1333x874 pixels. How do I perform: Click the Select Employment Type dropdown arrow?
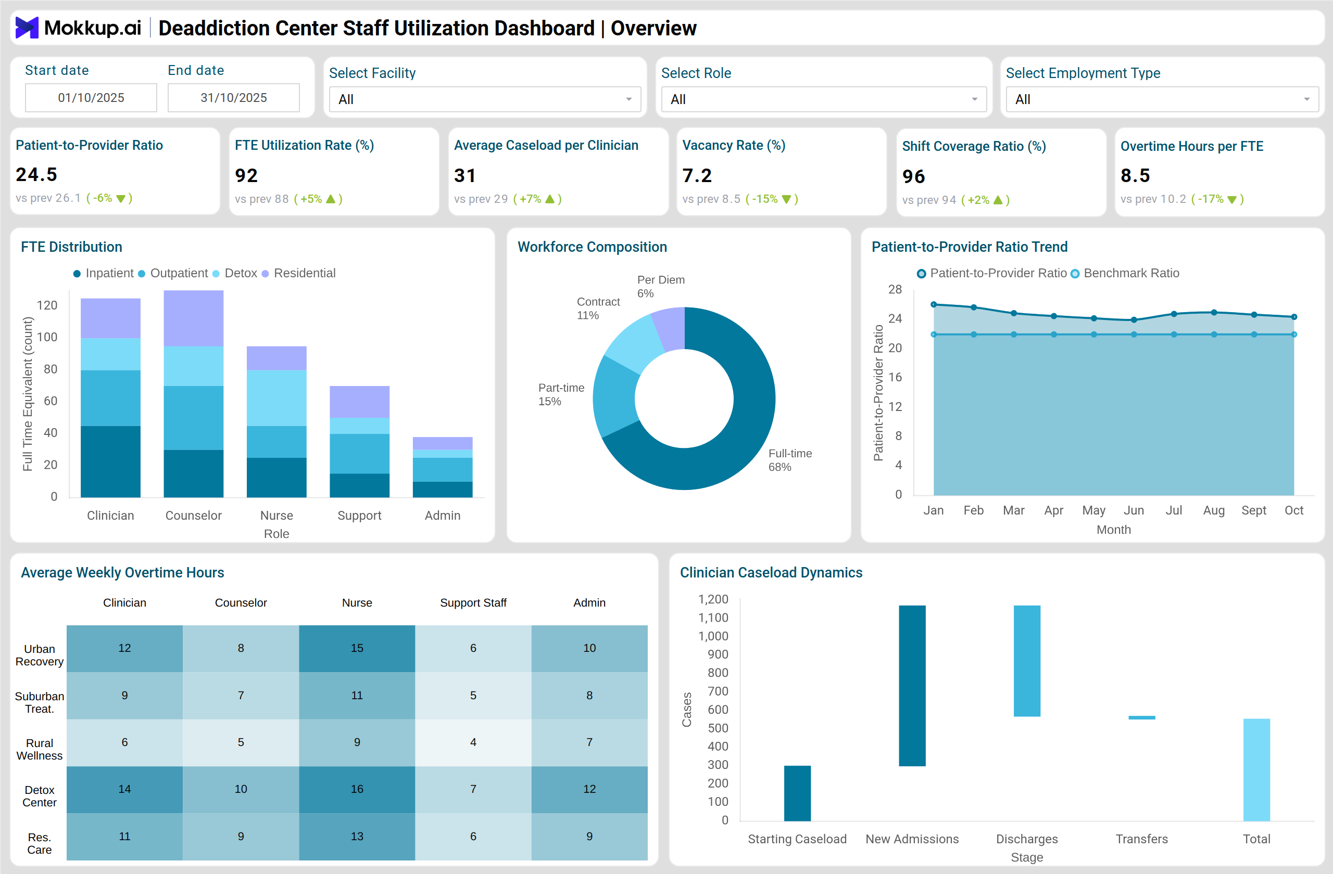point(1306,99)
